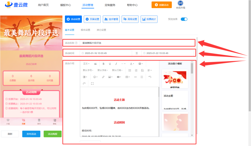Open 模板中心 in the top navigation
The height and width of the screenshot is (146, 251).
(66, 5)
